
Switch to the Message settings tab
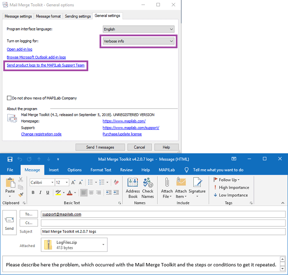tap(18, 16)
